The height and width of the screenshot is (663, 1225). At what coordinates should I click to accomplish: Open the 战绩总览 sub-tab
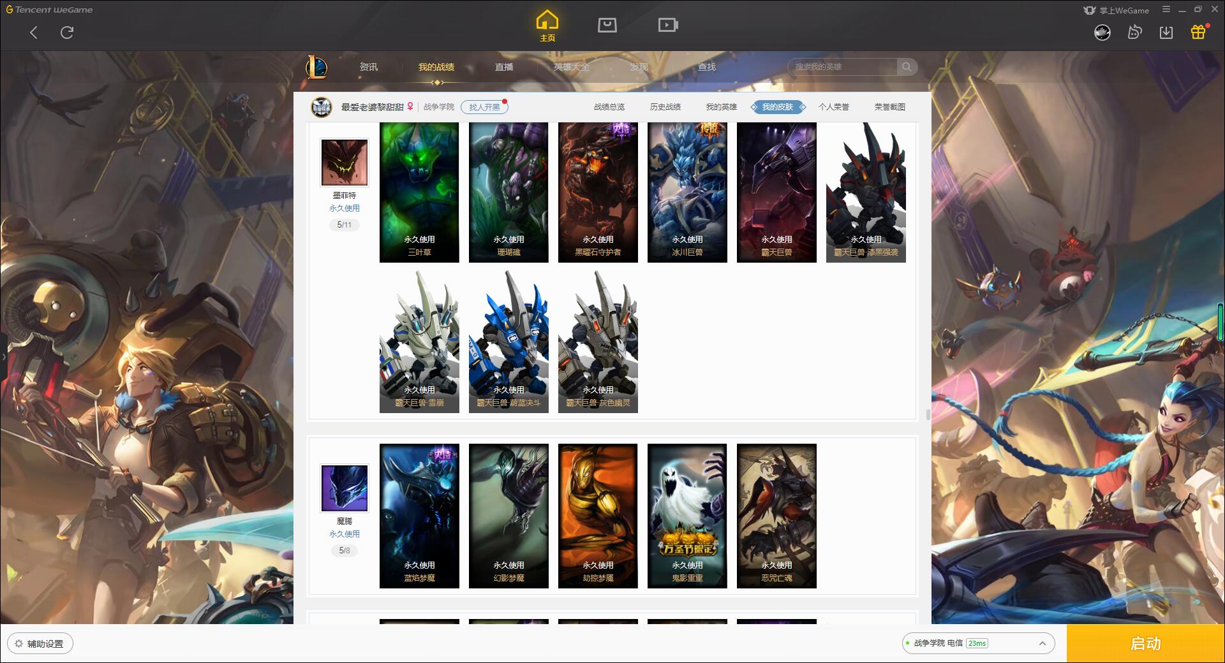(x=609, y=107)
